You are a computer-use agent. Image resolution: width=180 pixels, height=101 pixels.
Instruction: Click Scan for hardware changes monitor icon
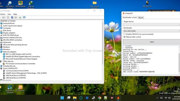click(24, 17)
